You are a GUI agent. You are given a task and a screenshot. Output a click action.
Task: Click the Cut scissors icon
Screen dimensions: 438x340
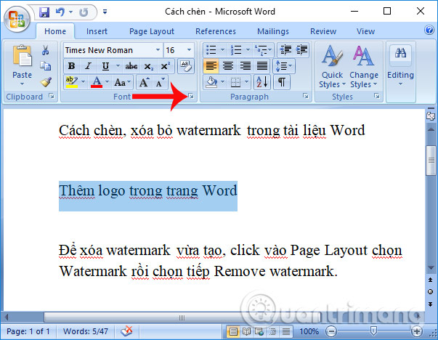tap(45, 50)
